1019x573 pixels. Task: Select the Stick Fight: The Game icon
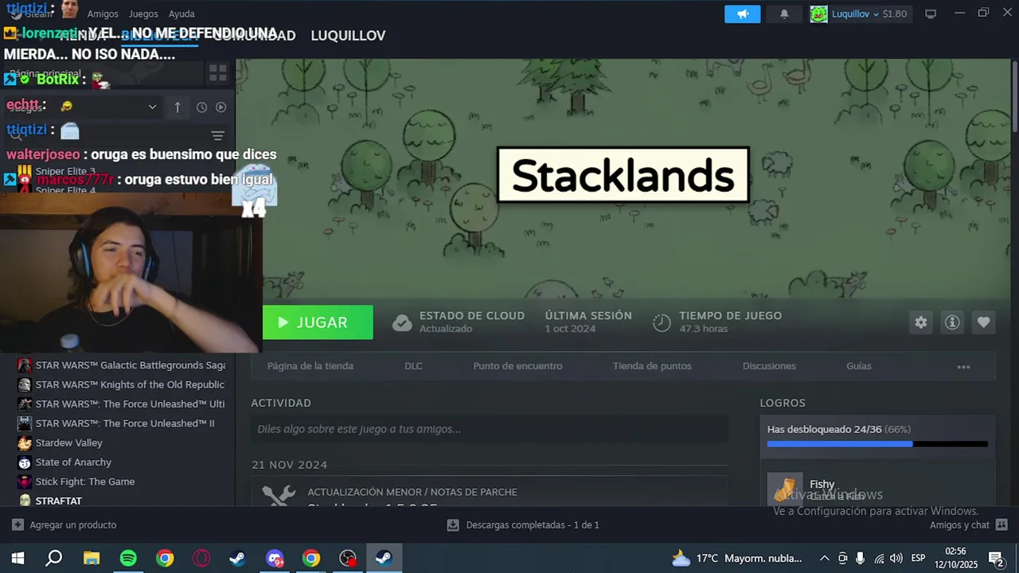[x=25, y=481]
